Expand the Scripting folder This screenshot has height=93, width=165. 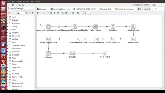(7, 33)
